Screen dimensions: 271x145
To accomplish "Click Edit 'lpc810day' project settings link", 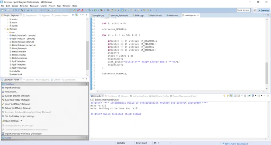I will click(20, 116).
